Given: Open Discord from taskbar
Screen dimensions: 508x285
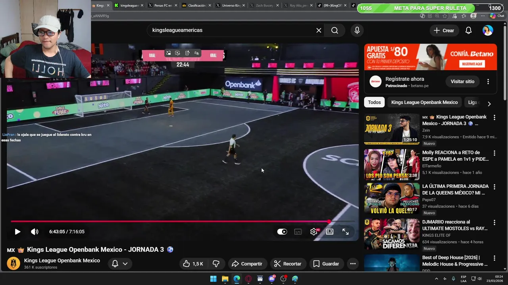Looking at the screenshot, I should click(272, 279).
